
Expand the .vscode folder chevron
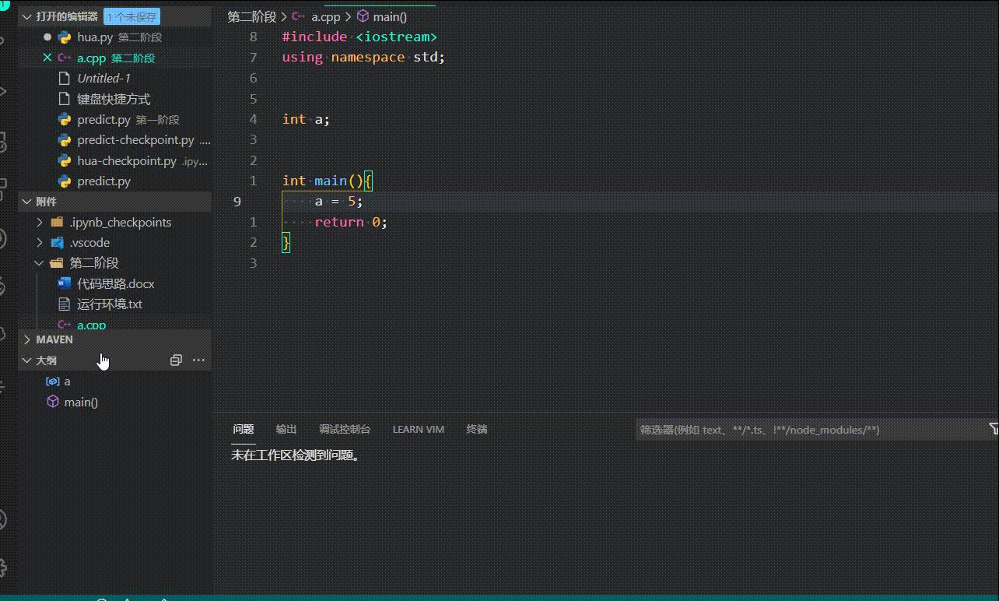click(40, 242)
